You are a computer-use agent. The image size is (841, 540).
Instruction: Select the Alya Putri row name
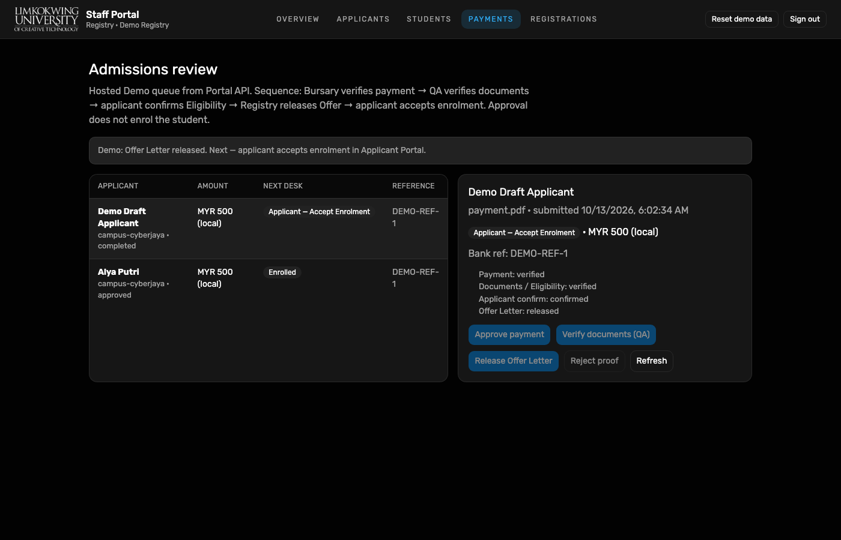118,272
